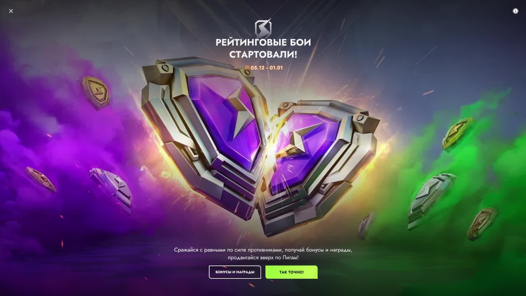The image size is (526, 296).
Task: Close the ranked battles announcement with X
Action: tap(11, 11)
